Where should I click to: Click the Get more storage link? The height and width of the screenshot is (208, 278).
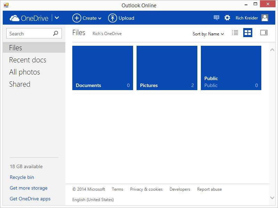pos(28,188)
